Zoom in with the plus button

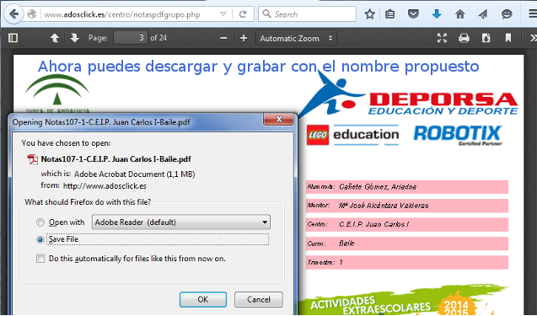pos(244,38)
